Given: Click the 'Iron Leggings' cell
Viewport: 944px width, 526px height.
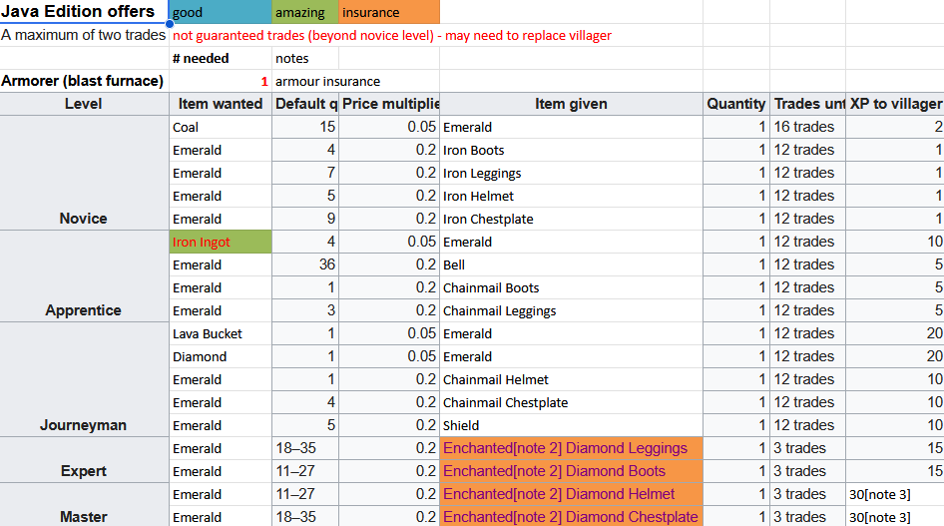Looking at the screenshot, I should [571, 174].
